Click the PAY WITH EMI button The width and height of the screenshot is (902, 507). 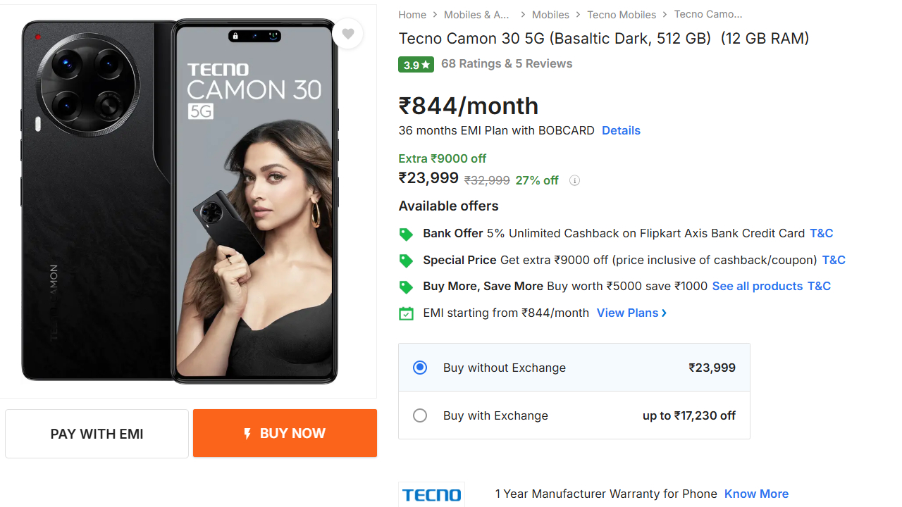coord(97,433)
